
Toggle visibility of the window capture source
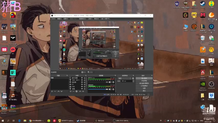point(82,78)
